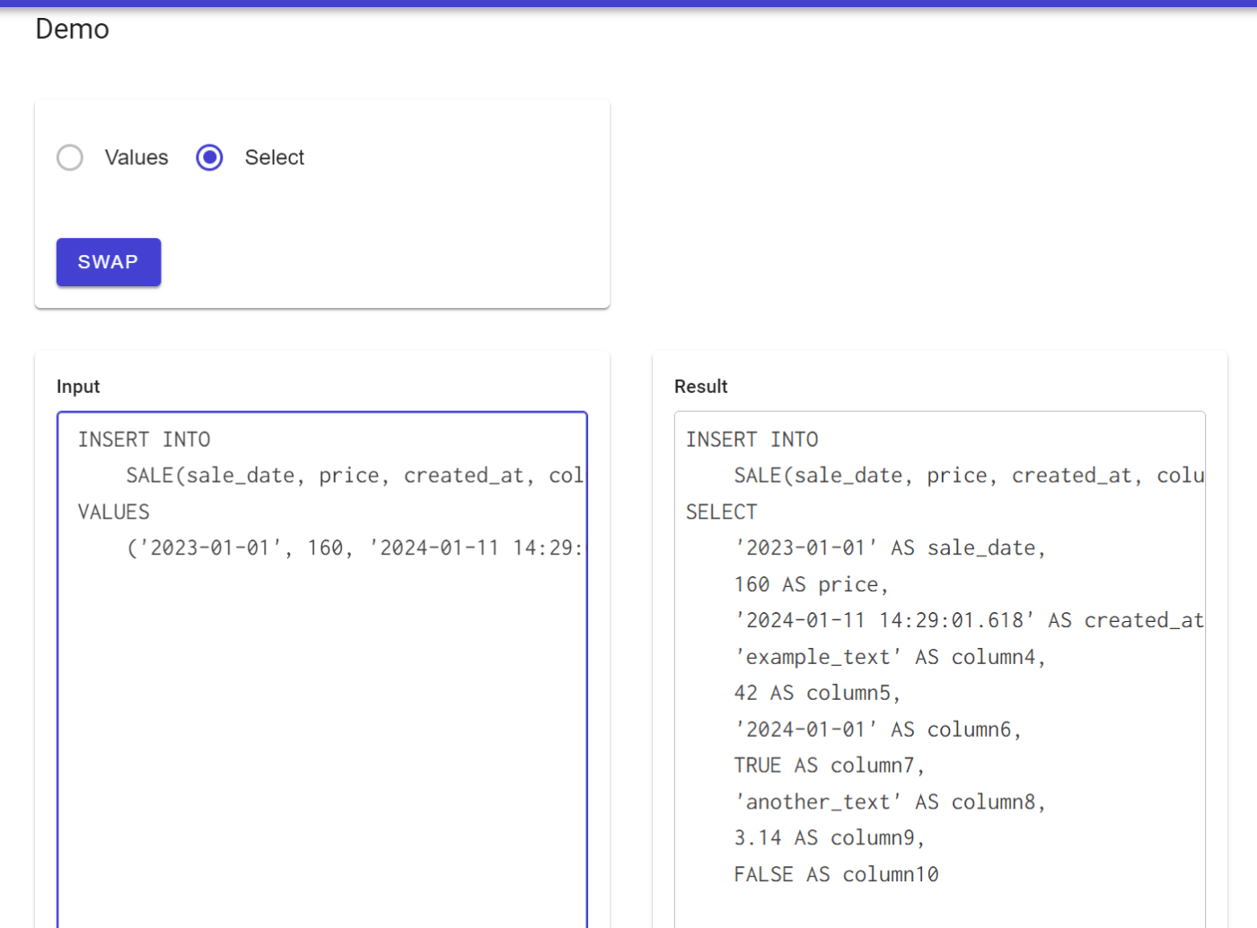1257x928 pixels.
Task: Click the ('2023-01-01', 160, ...) values row in Input
Action: point(356,548)
